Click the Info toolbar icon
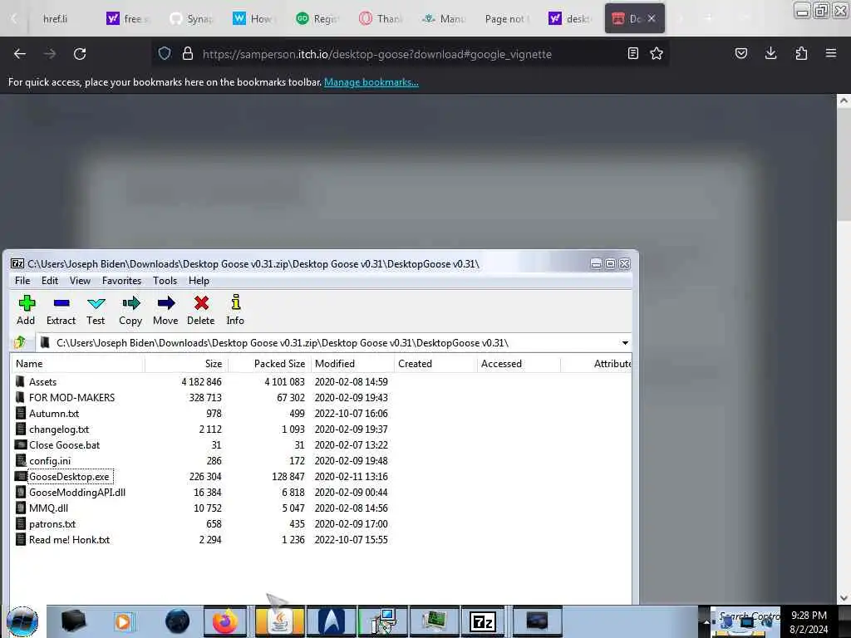The height and width of the screenshot is (638, 851). [x=235, y=311]
